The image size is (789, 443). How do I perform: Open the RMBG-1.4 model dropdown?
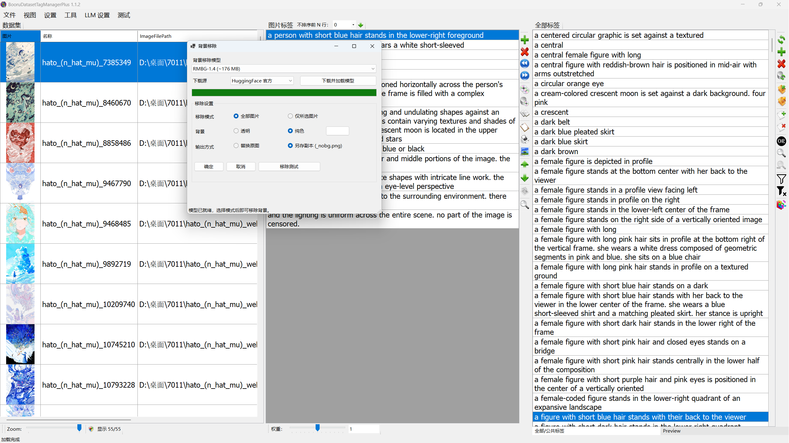pos(284,69)
